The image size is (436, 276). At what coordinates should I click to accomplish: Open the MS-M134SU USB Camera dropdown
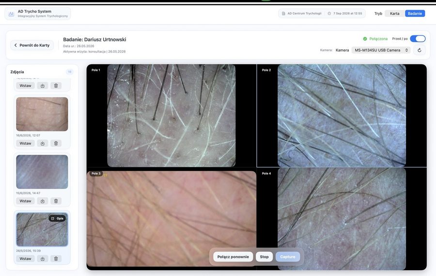click(x=381, y=50)
